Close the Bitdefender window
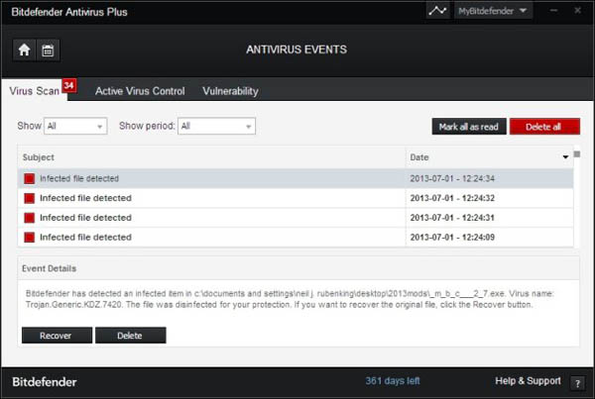 click(577, 11)
